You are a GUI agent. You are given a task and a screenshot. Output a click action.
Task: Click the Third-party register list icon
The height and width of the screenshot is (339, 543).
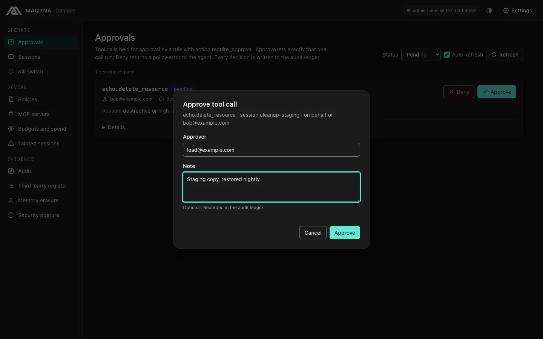11,186
